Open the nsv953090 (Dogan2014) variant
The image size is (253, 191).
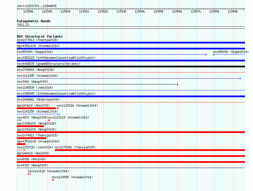point(35,52)
